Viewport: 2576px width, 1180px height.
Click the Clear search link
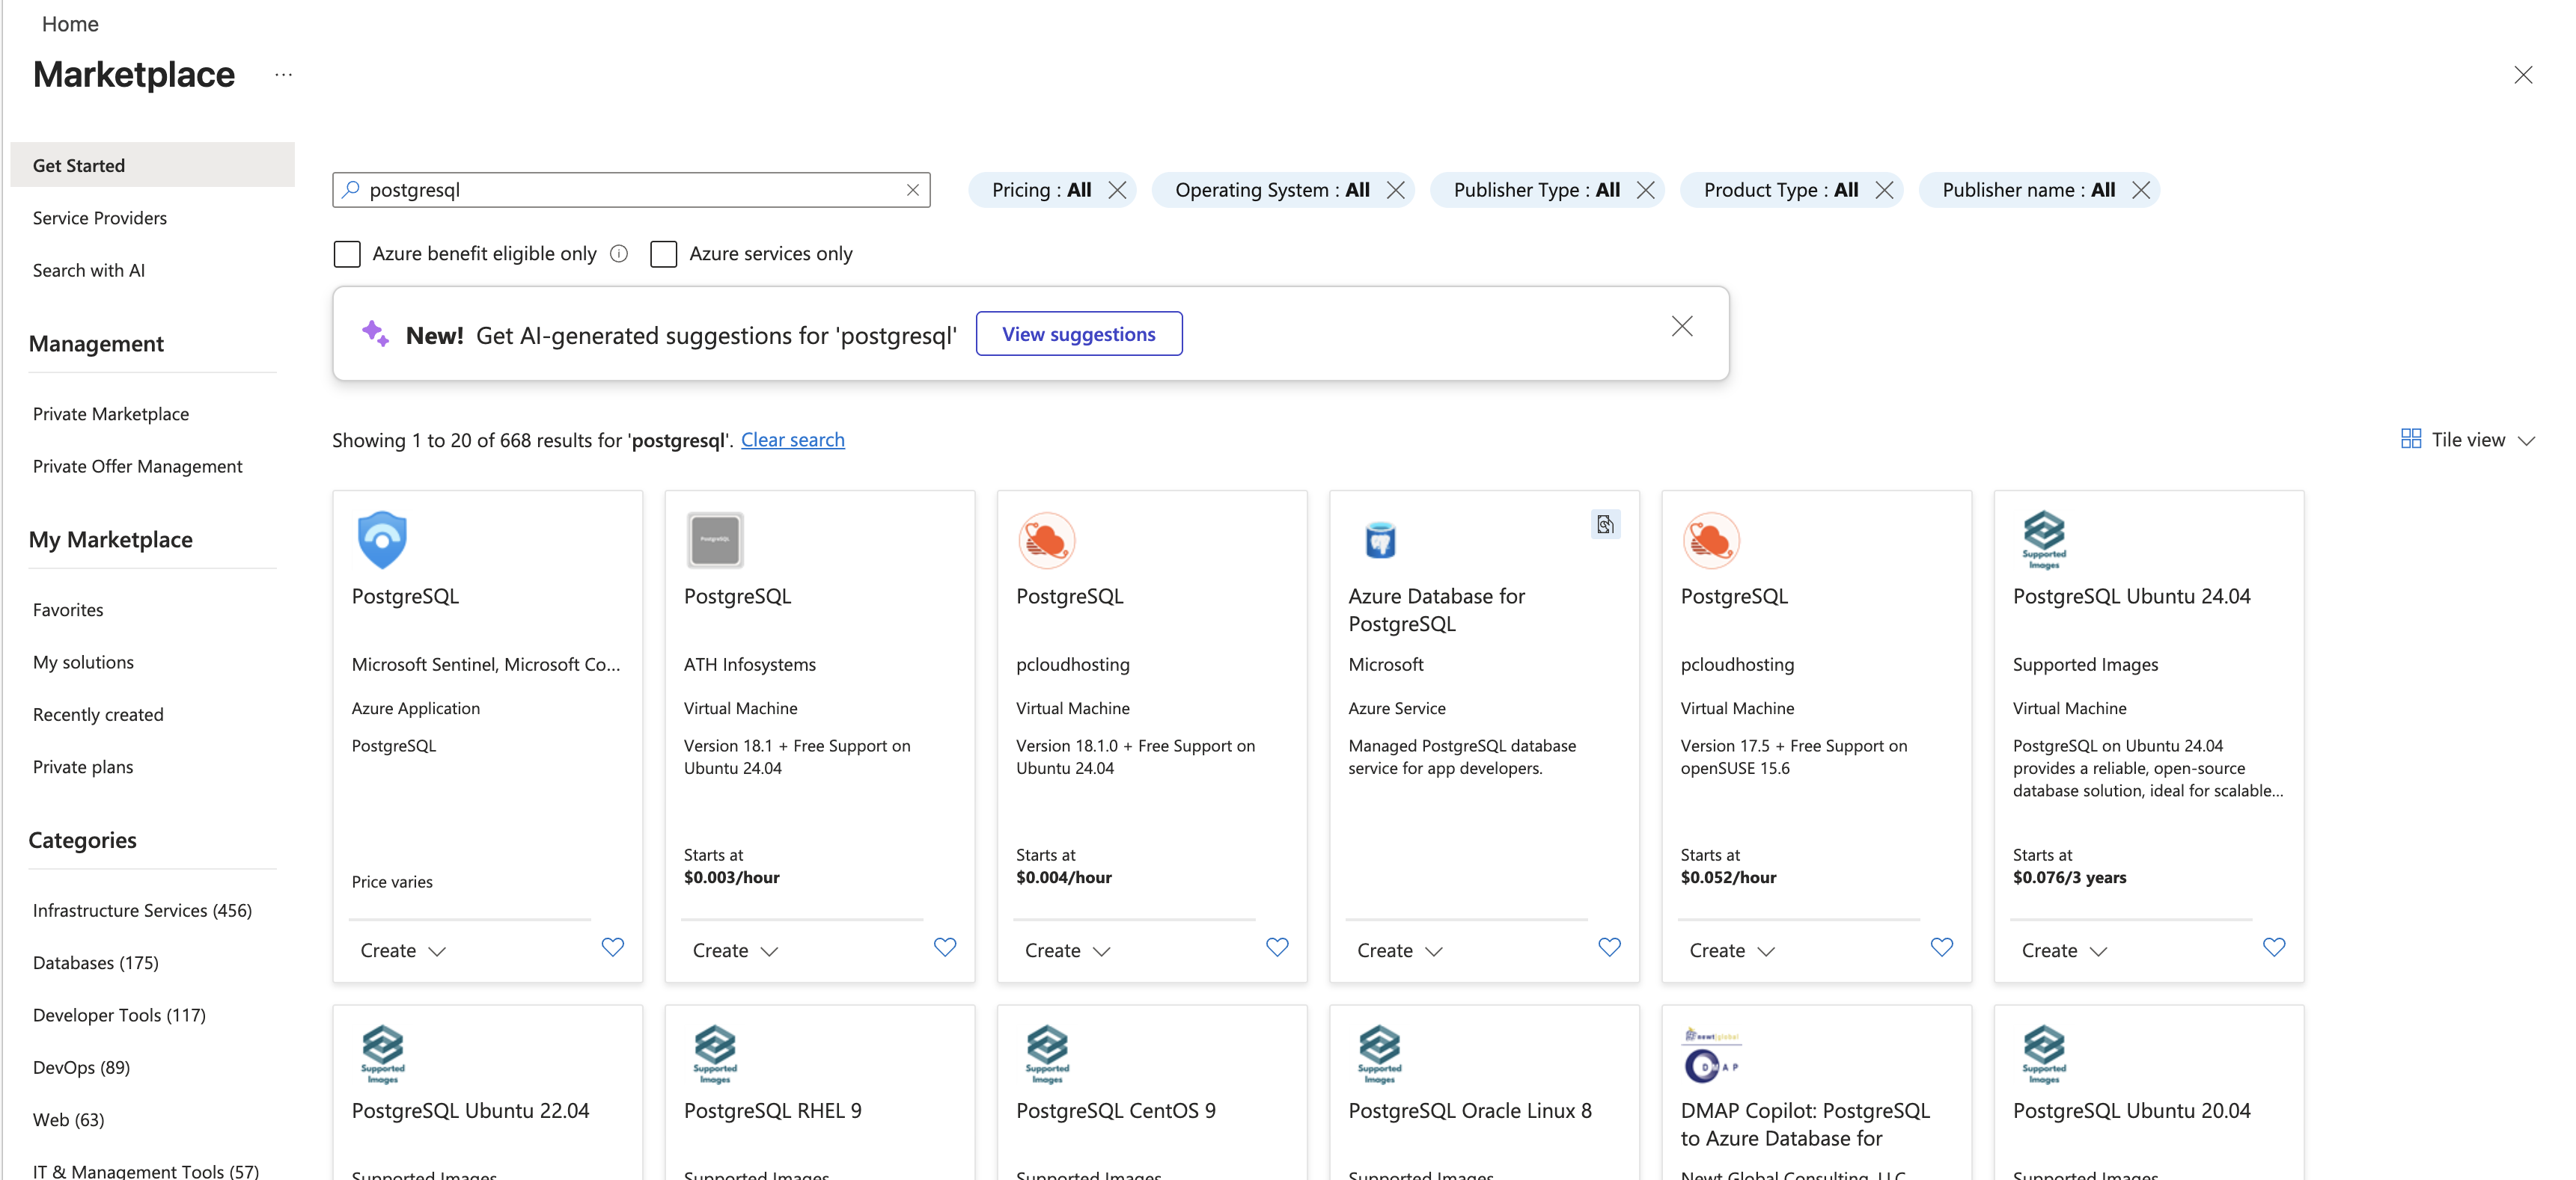point(792,440)
